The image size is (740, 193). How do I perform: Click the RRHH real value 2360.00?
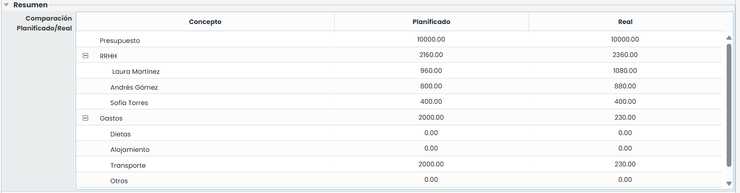pyautogui.click(x=625, y=55)
